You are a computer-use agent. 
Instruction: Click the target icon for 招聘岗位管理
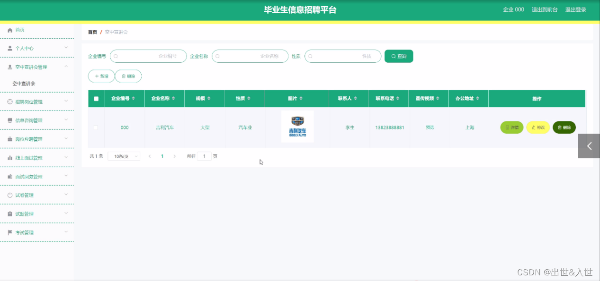tap(10, 102)
